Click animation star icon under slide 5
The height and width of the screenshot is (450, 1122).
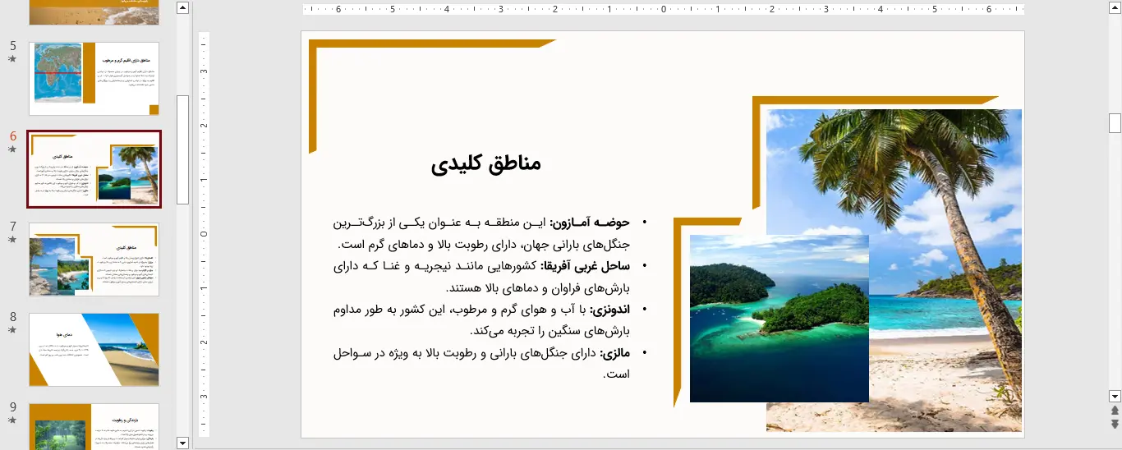click(12, 60)
